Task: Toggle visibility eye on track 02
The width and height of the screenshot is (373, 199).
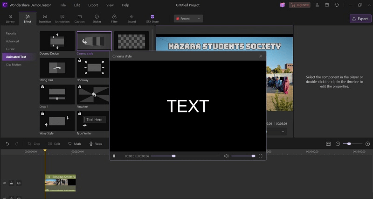Action: (19, 183)
